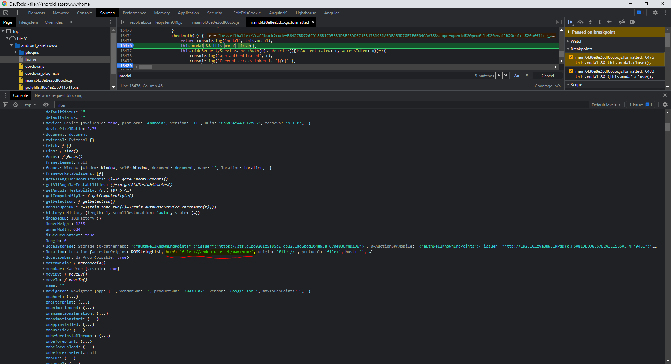This screenshot has width=671, height=364.
Task: Create a live expression in the console
Action: click(46, 105)
